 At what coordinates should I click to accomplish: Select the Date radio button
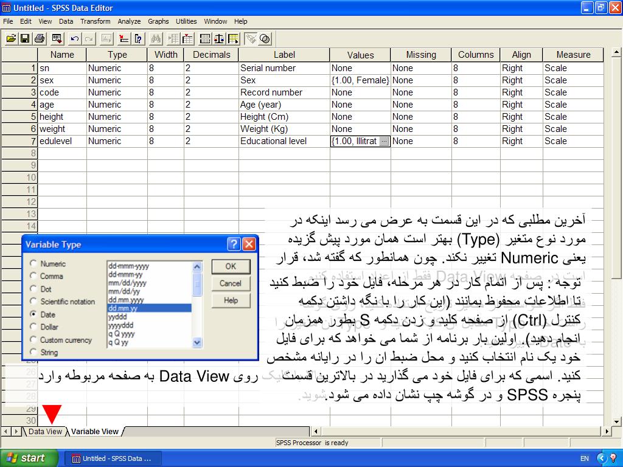pos(33,314)
